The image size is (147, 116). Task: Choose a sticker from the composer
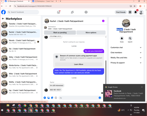pos(52,98)
